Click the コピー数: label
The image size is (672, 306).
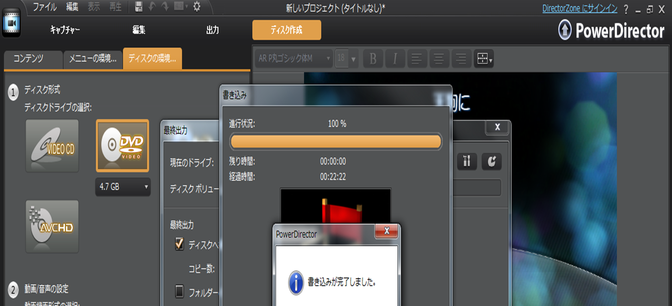coord(202,269)
